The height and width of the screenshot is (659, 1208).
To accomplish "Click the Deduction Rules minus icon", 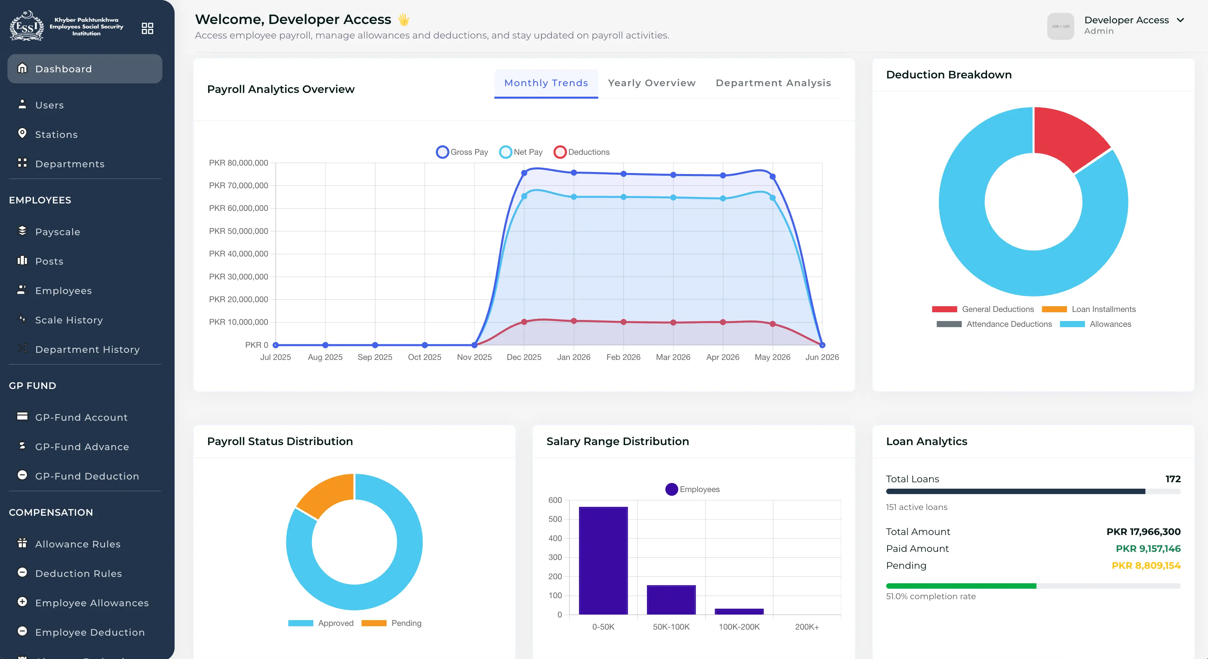I will 22,572.
